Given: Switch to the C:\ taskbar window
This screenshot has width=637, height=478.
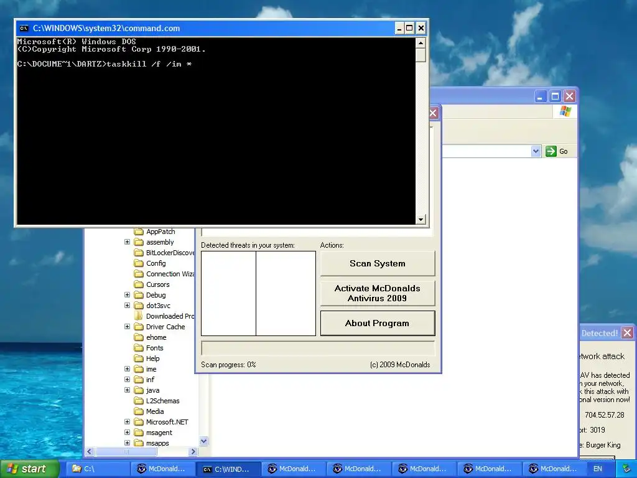Looking at the screenshot, I should pos(98,469).
